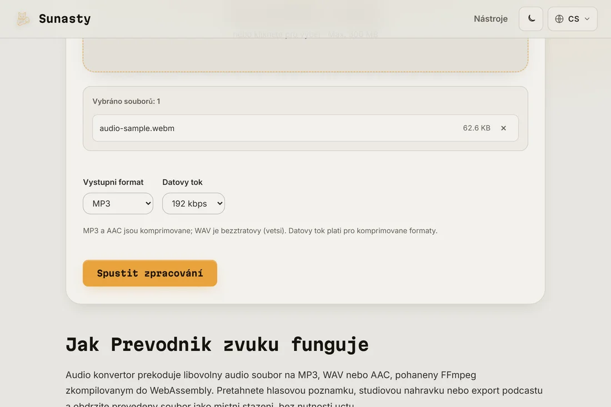Viewport: 611px width, 407px height.
Task: Open the Nástroje menu
Action: coord(490,19)
